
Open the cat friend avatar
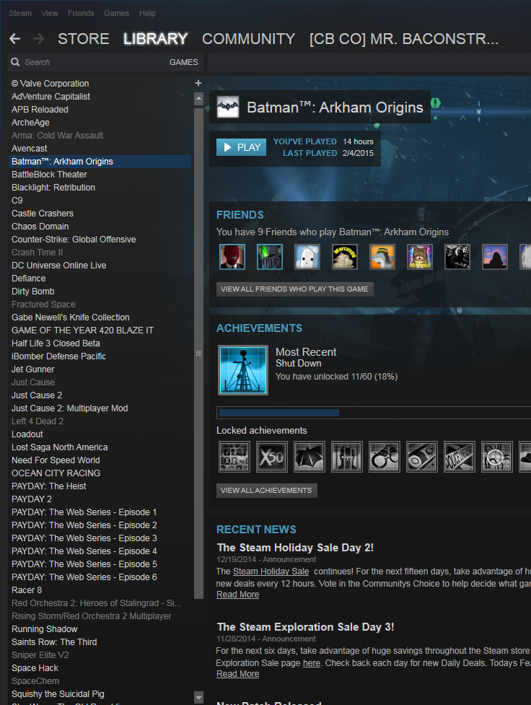420,257
